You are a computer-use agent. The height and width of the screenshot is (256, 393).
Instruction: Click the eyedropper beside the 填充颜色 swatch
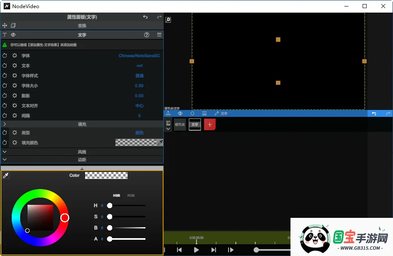pos(160,142)
